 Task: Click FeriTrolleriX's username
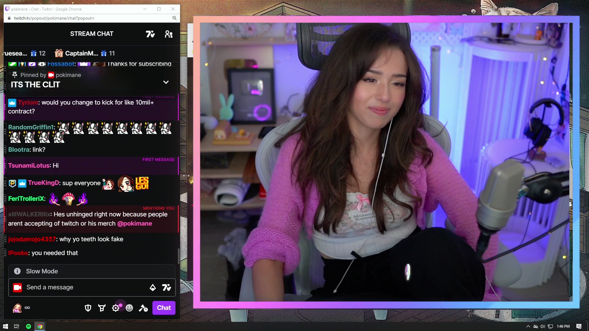tap(26, 199)
